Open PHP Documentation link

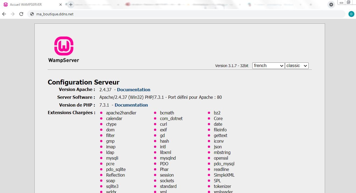tap(131, 105)
